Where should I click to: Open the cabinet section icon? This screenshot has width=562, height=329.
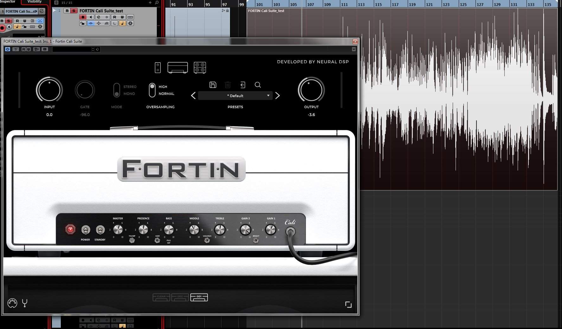(x=200, y=68)
